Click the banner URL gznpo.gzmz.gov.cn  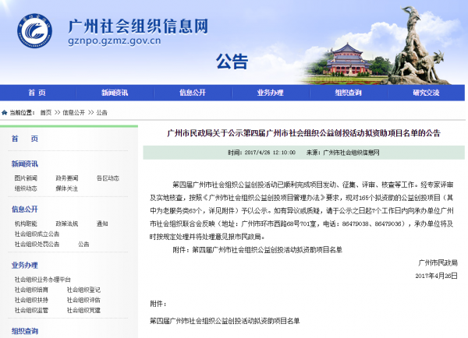115,40
